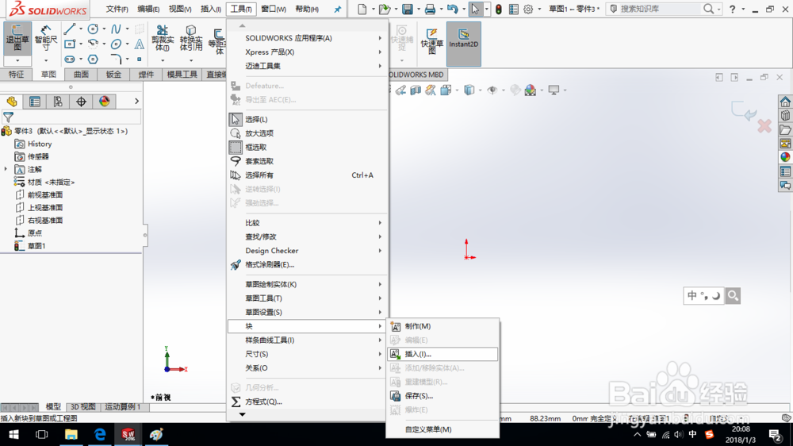This screenshot has height=446, width=793.
Task: Select the Line sketch tool
Action: 70,29
